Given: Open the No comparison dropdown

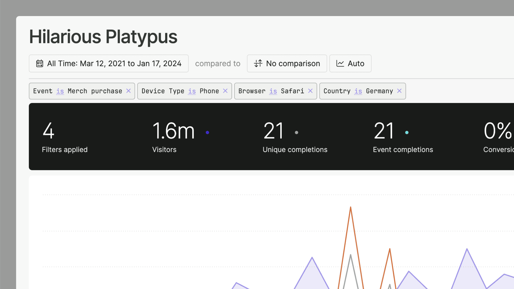Looking at the screenshot, I should (287, 63).
